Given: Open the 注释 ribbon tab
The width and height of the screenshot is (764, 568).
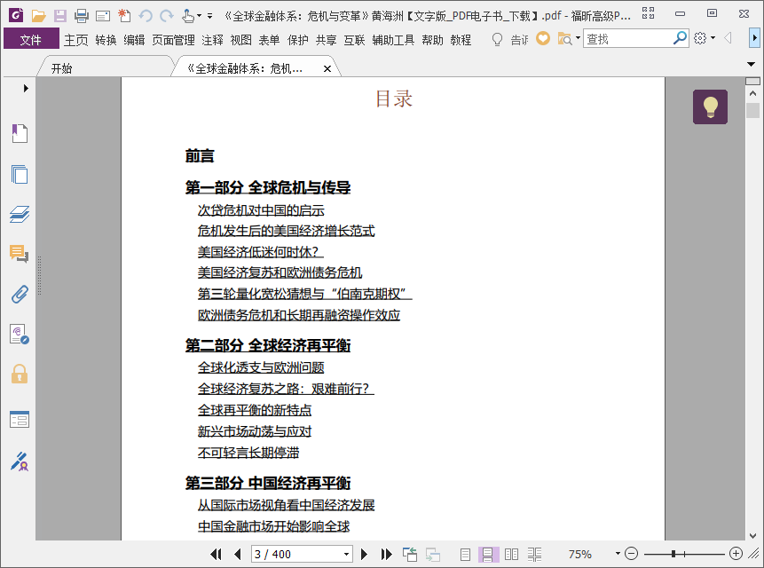Looking at the screenshot, I should 212,39.
